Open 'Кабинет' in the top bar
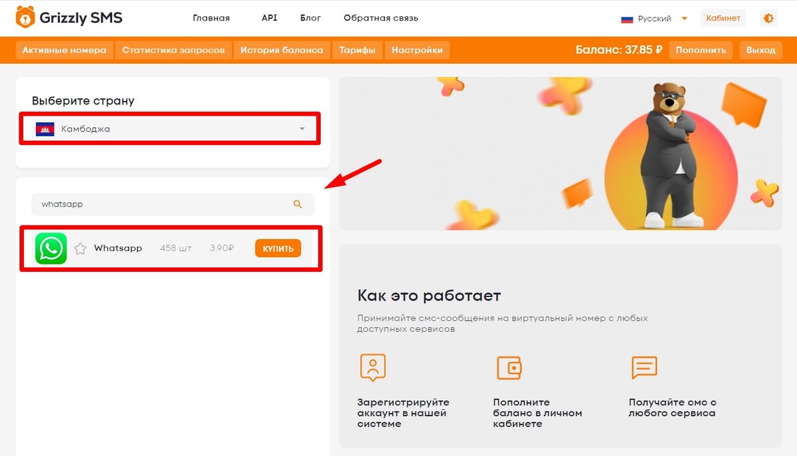Viewport: 797px width, 456px height. point(723,18)
